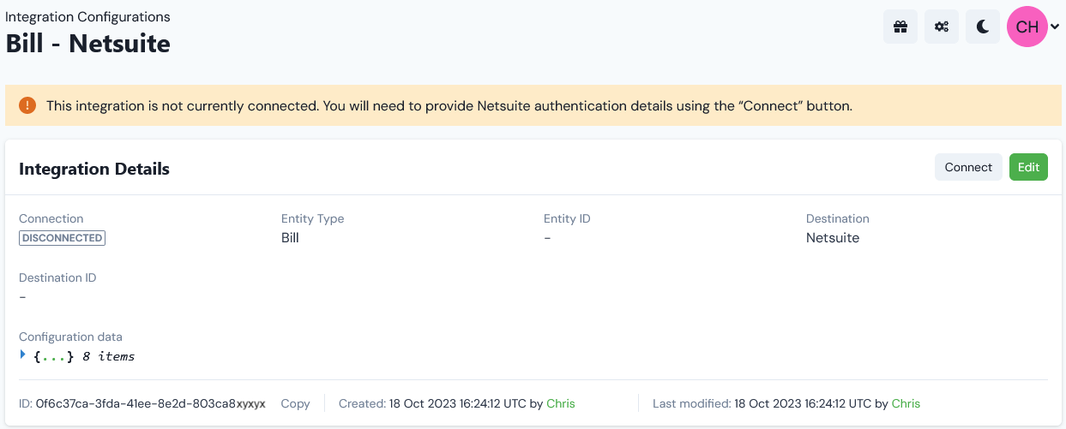Click the Integration Configurations breadcrumb
The width and height of the screenshot is (1066, 429).
click(87, 16)
